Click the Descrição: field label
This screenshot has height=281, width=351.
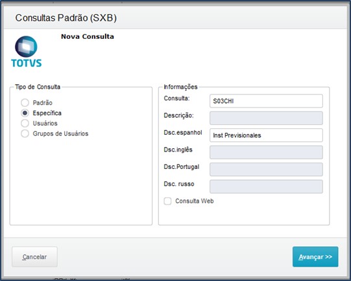(178, 115)
